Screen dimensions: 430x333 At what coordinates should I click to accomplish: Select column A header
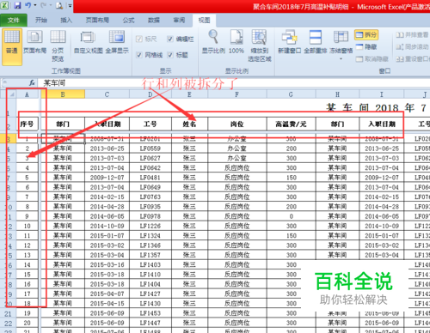tap(27, 94)
